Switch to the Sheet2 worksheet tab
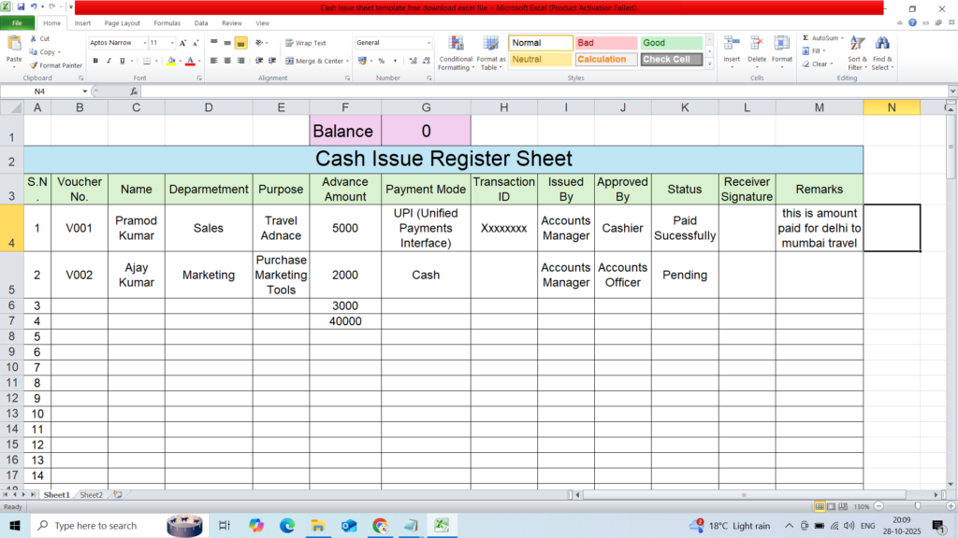This screenshot has width=958, height=538. pyautogui.click(x=91, y=494)
